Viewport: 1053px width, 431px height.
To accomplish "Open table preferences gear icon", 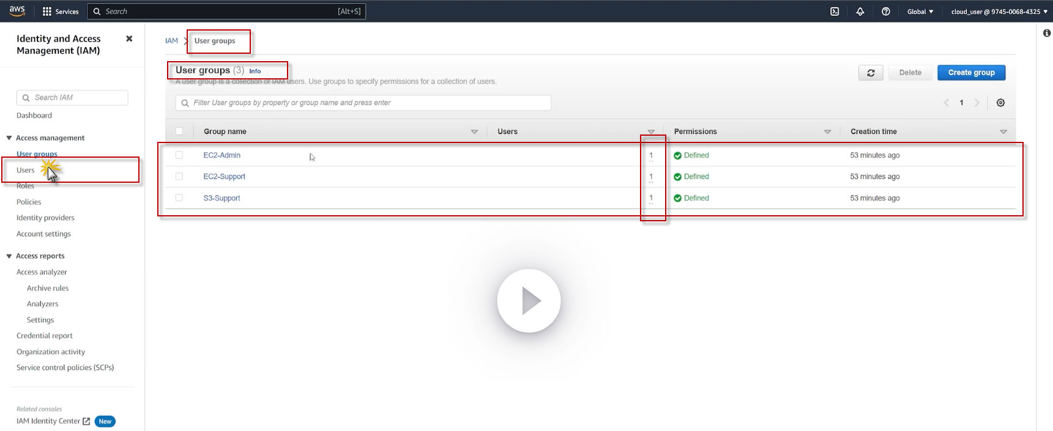I will (1001, 103).
